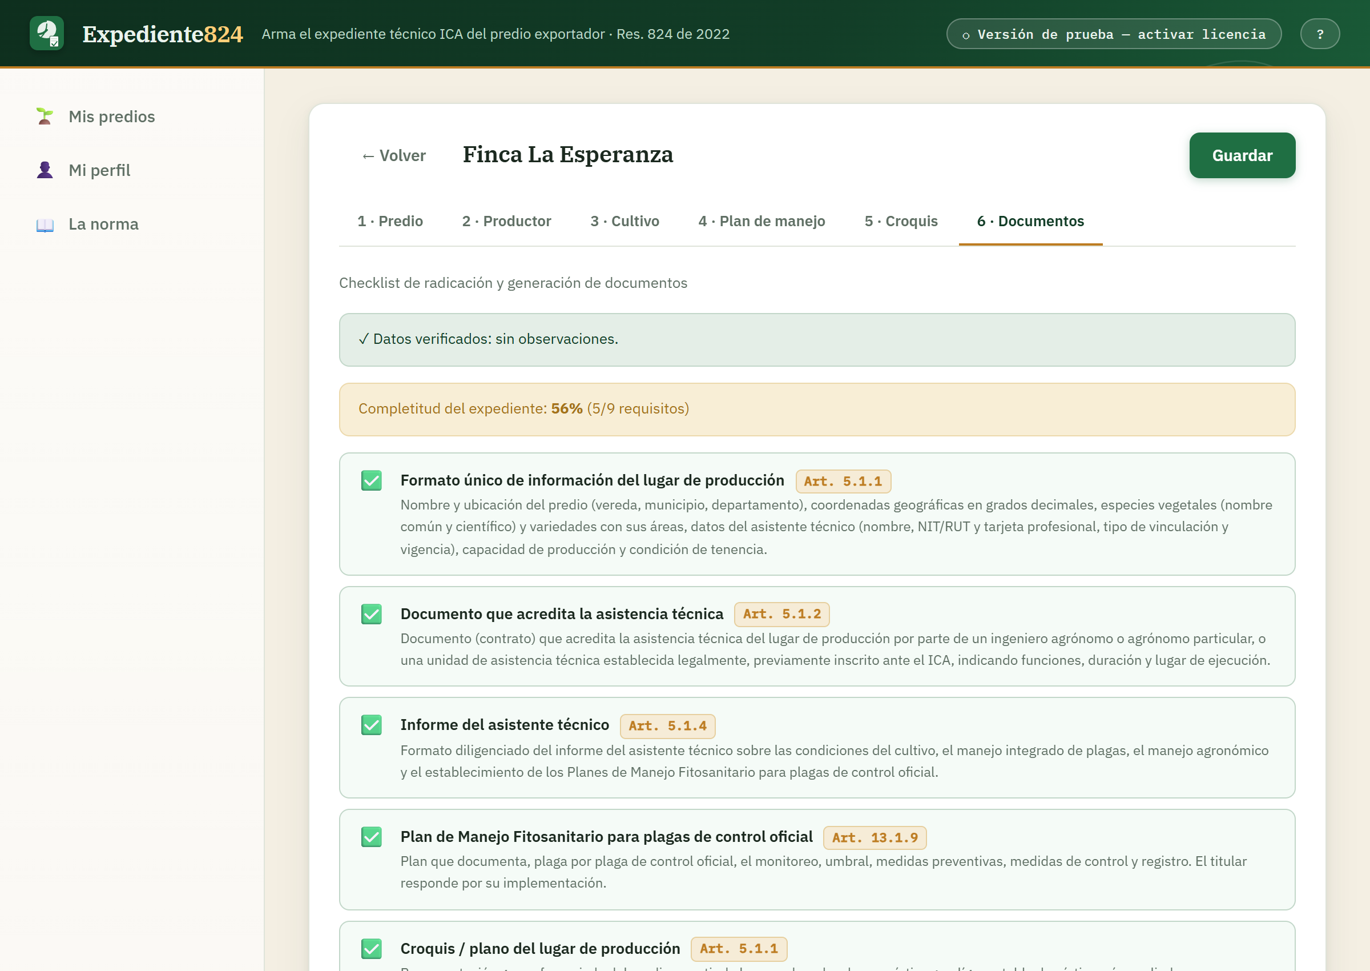Viewport: 1370px width, 971px height.
Task: Toggle the Croquis / plano checkbox
Action: tap(372, 948)
